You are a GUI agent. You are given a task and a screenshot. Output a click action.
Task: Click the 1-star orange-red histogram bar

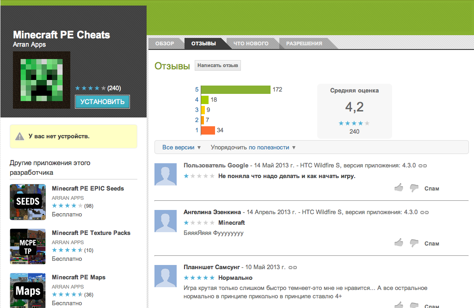tap(208, 130)
